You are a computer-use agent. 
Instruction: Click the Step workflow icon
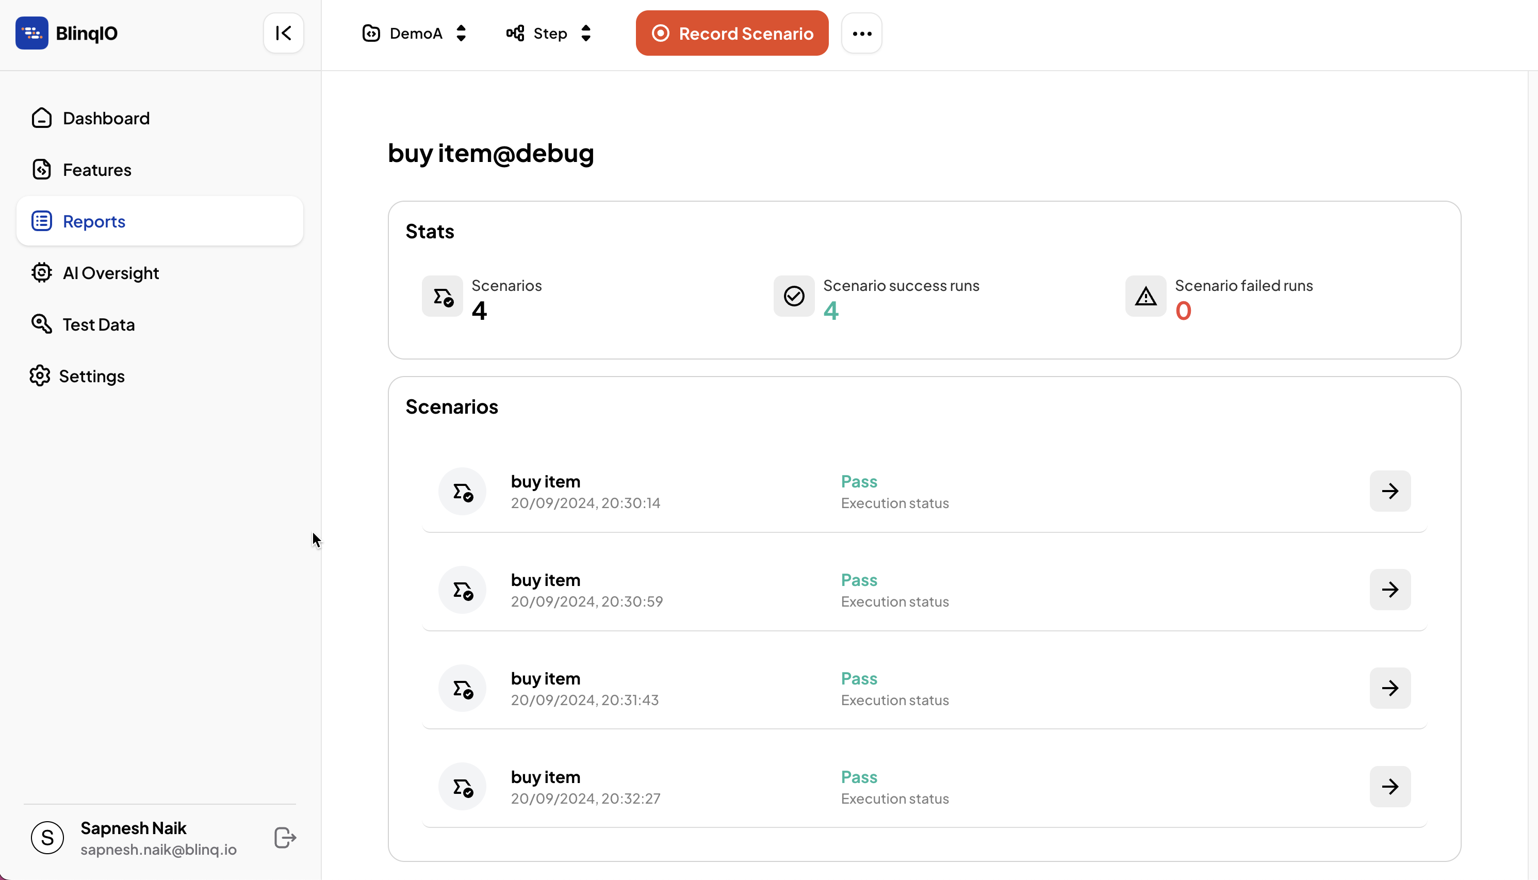(x=515, y=33)
